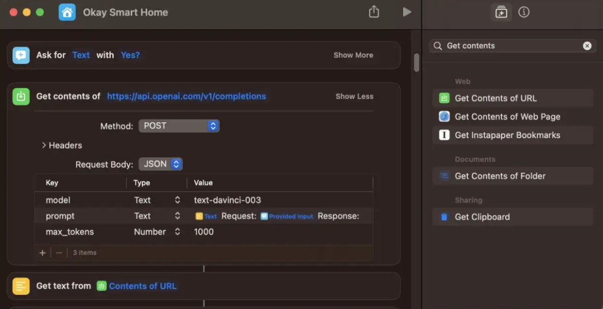The height and width of the screenshot is (309, 603).
Task: Click the 3 items count label
Action: coord(85,253)
